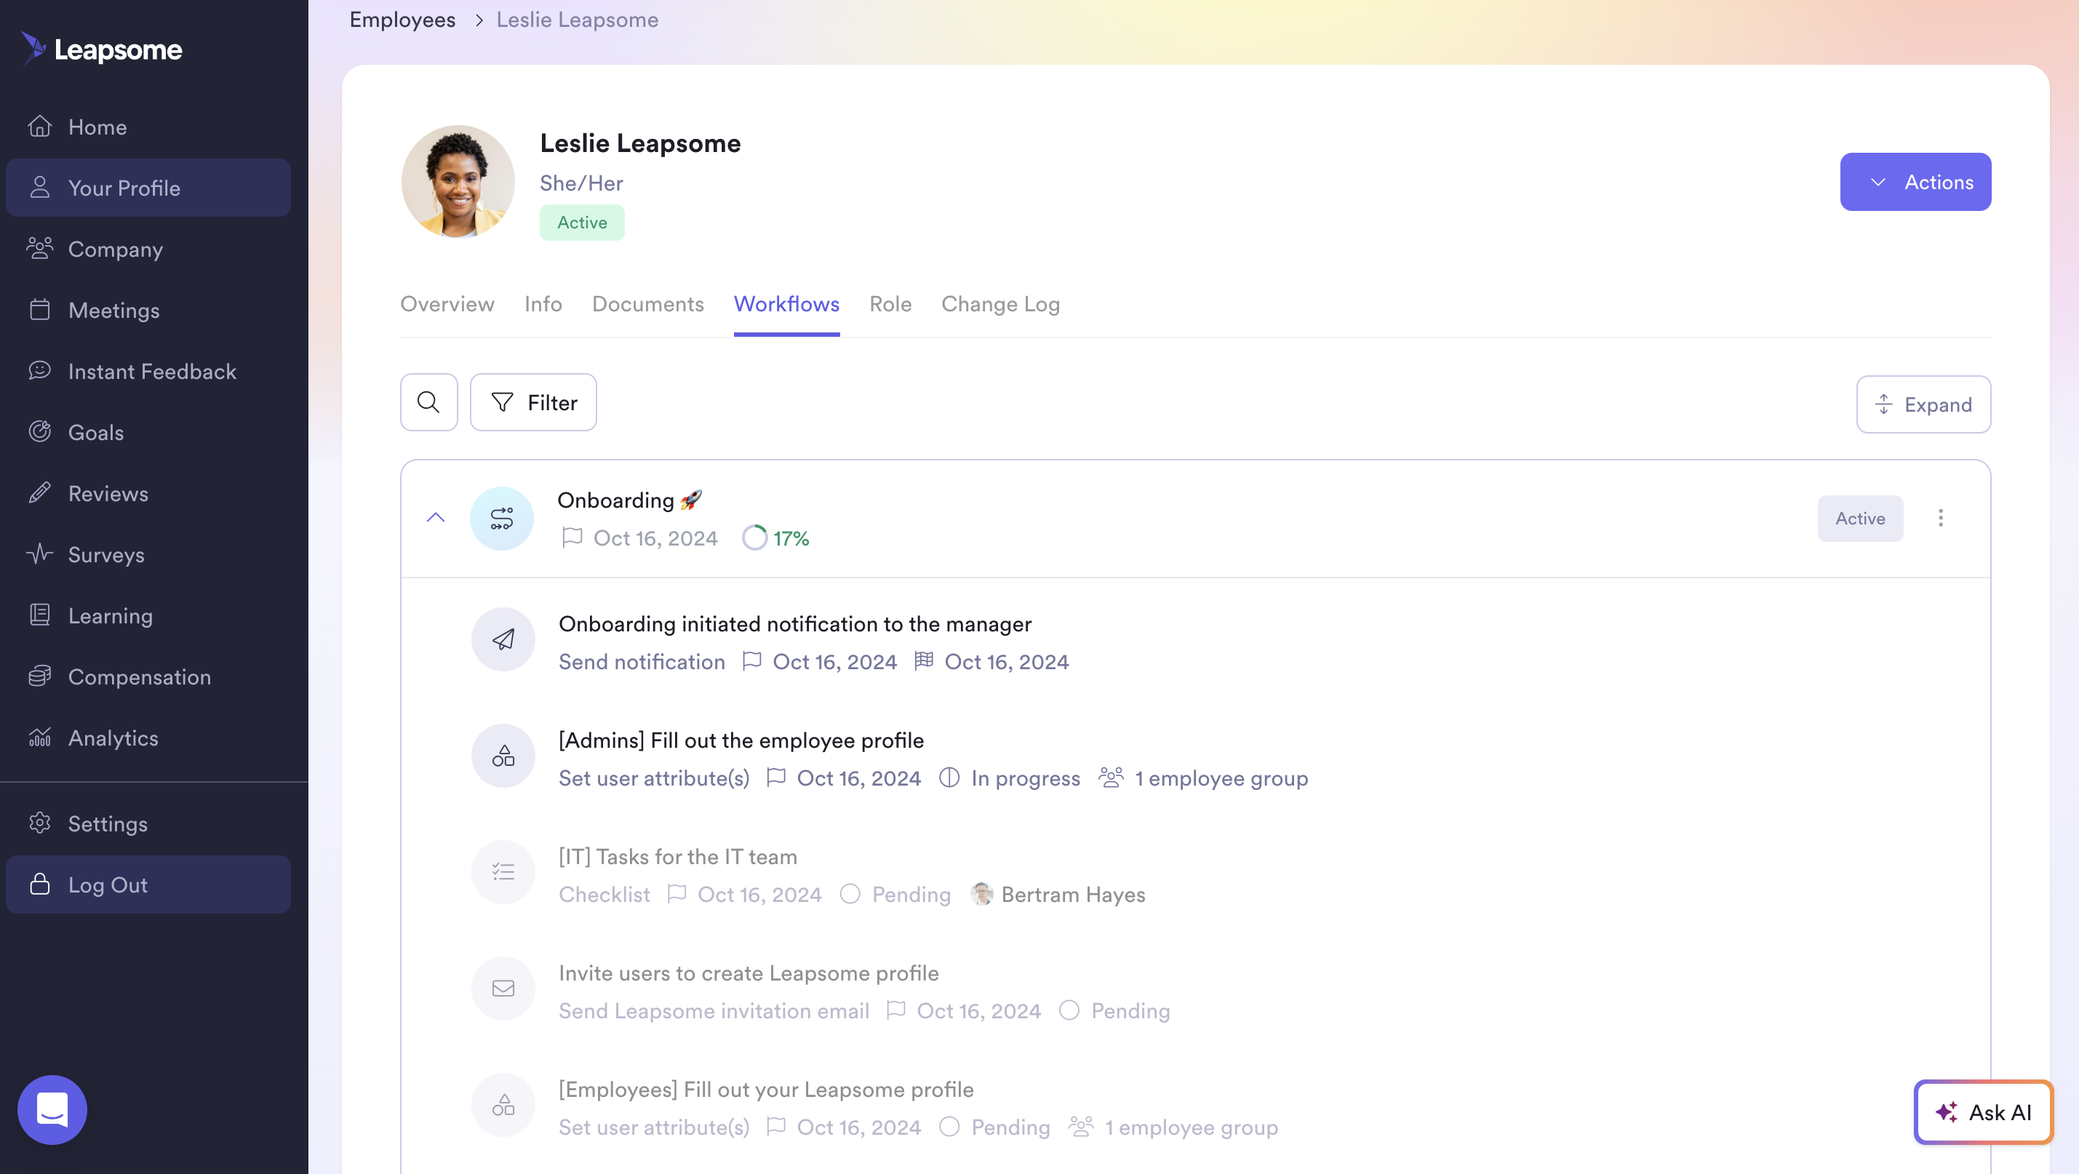Open Onboarding initiated notification to the manager step
Viewport: 2079px width, 1174px height.
tap(795, 623)
